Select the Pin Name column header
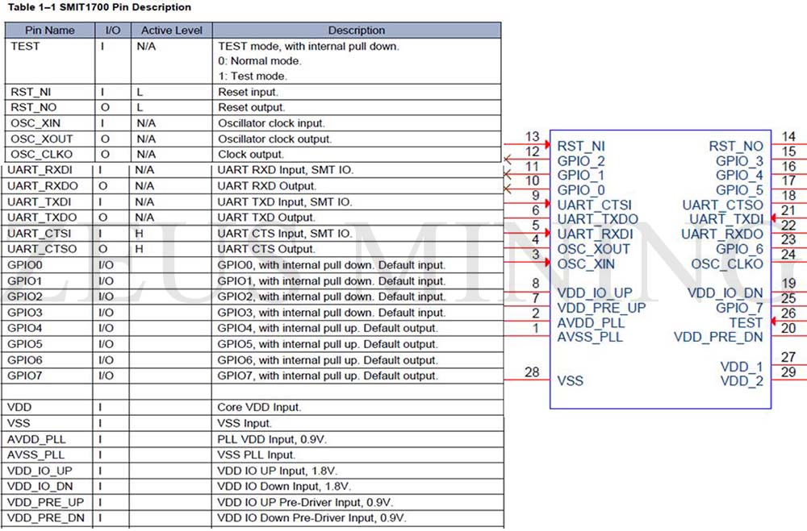 click(x=49, y=30)
